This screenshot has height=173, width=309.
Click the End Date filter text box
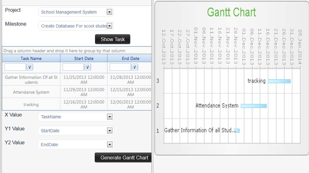tap(120, 67)
